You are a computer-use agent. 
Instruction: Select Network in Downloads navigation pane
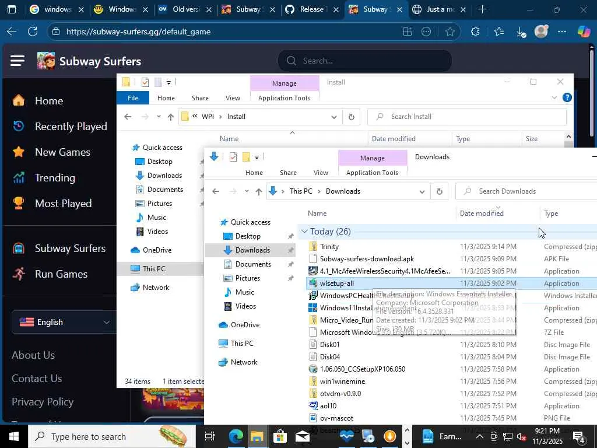click(x=244, y=362)
